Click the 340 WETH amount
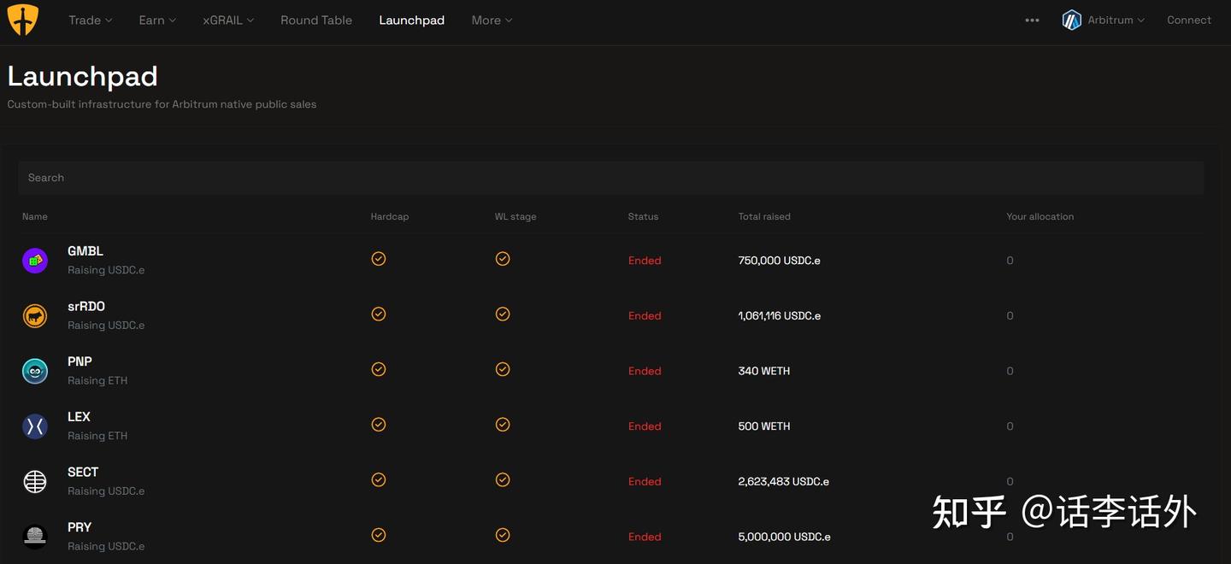 tap(764, 371)
